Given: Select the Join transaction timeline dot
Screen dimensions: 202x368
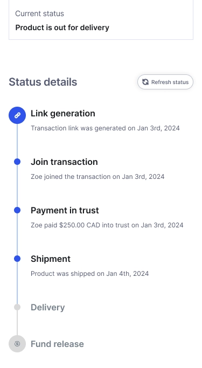Looking at the screenshot, I should (x=17, y=162).
